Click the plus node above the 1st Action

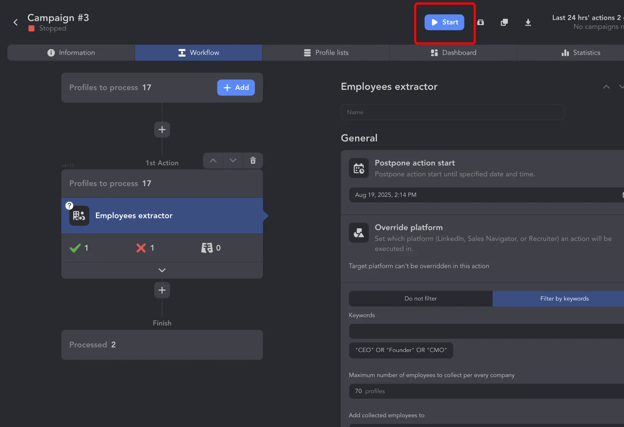coord(162,129)
